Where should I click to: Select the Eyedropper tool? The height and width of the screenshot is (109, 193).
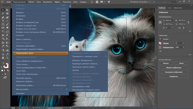pos(3,46)
